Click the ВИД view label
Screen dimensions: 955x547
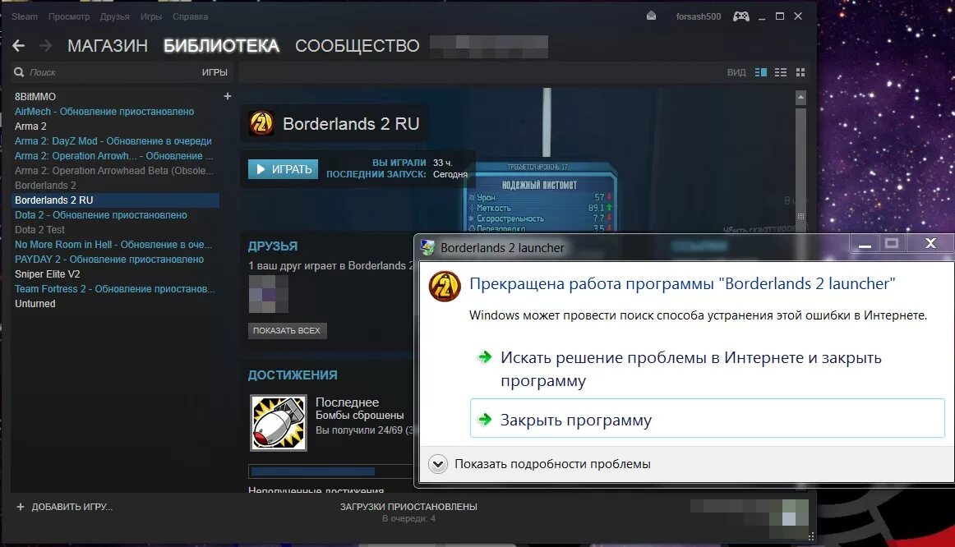tap(736, 72)
